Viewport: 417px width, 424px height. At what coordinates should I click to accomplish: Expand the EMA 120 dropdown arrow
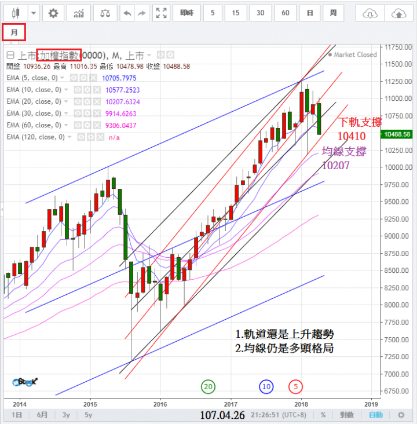tap(69, 137)
